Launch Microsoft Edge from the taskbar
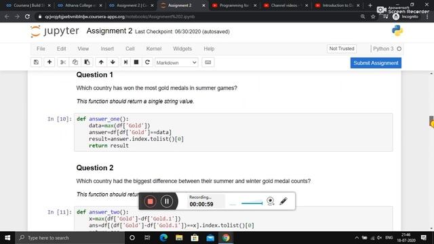This screenshot has width=434, height=244. 163,238
